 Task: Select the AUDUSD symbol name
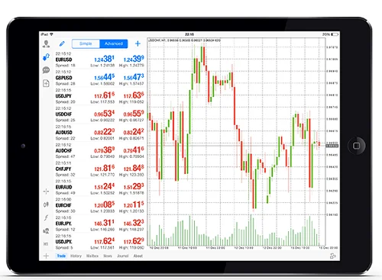coord(64,133)
